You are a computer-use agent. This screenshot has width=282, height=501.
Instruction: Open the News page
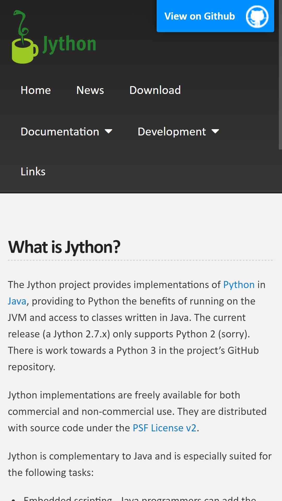(x=90, y=90)
